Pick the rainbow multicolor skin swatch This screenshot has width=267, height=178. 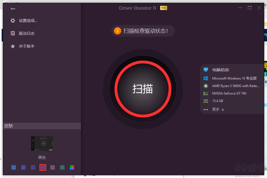[x=72, y=167]
